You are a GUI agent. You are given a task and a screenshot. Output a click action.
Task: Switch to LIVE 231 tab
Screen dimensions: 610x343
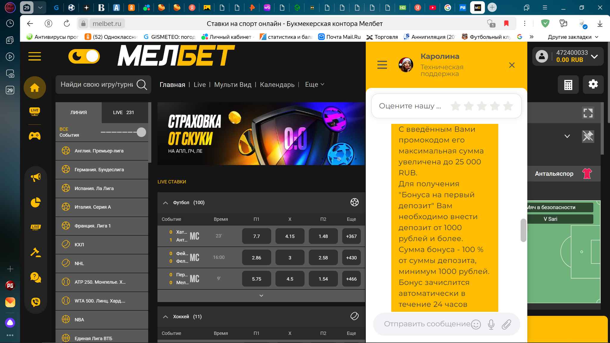pyautogui.click(x=124, y=113)
